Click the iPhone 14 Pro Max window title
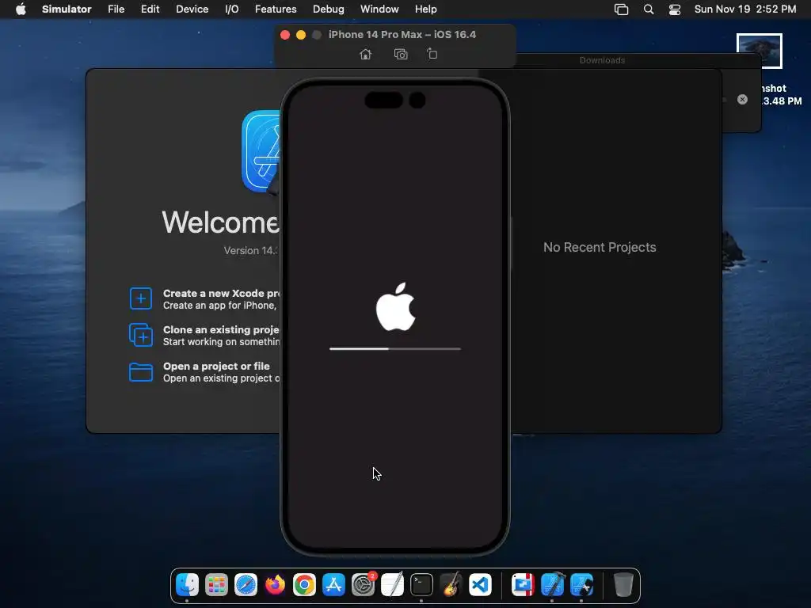The image size is (811, 608). 402,35
